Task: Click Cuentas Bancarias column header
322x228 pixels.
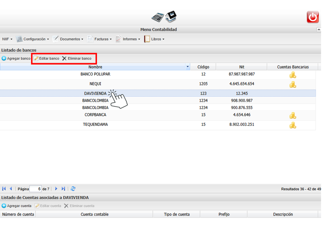Action: click(x=293, y=67)
